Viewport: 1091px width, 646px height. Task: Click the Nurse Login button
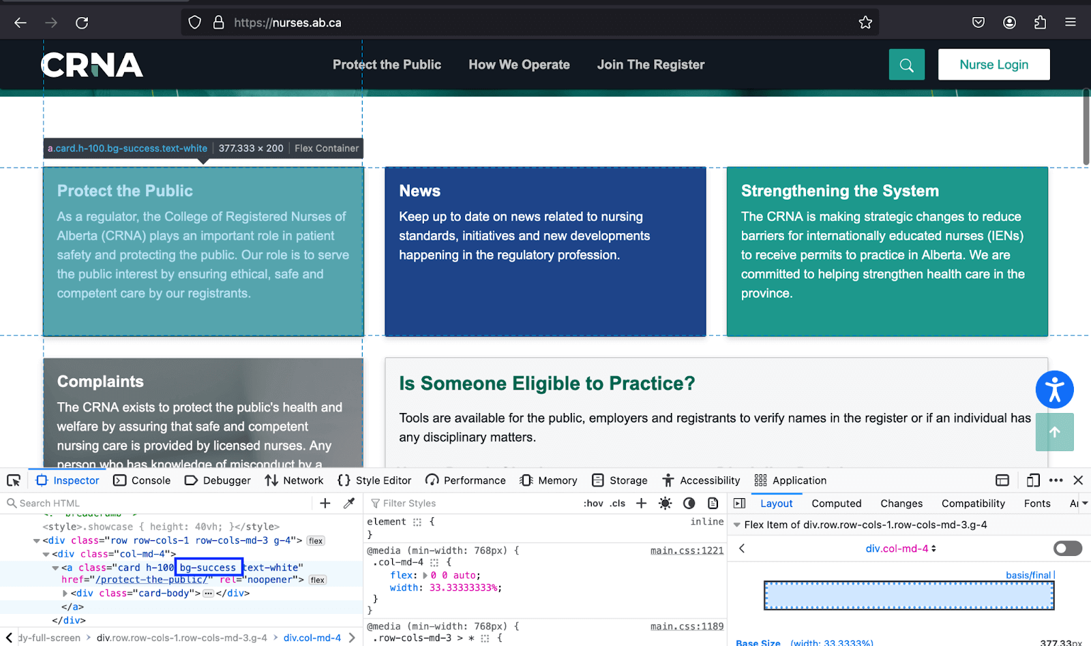point(993,64)
